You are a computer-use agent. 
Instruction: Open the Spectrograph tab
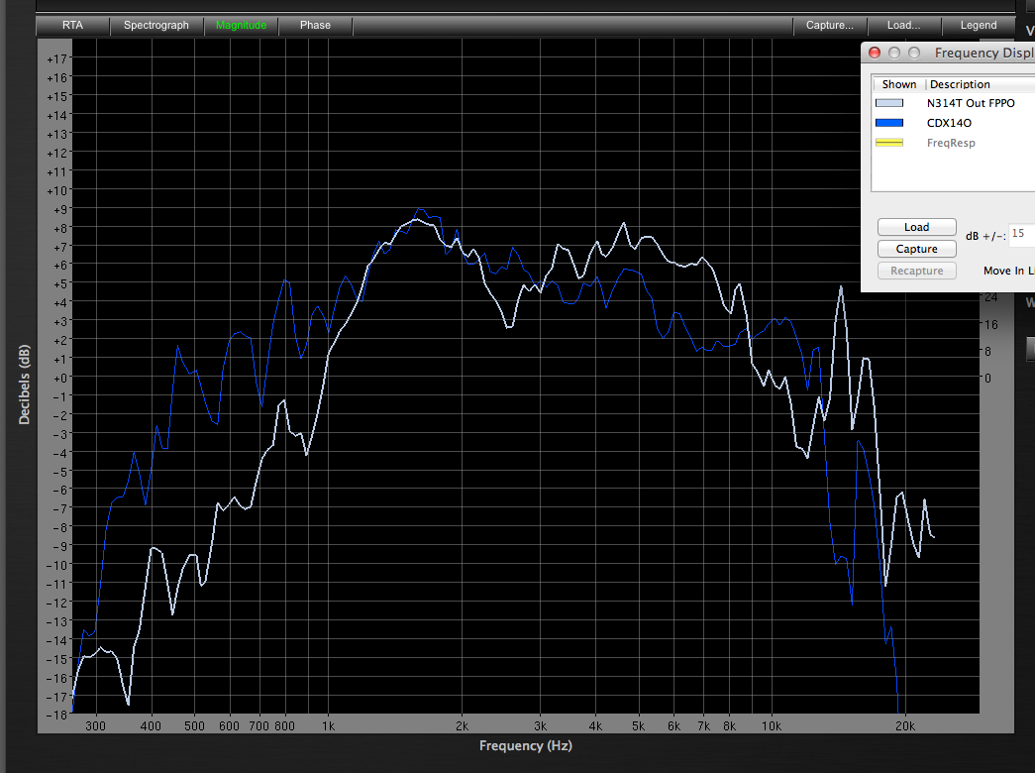(156, 25)
